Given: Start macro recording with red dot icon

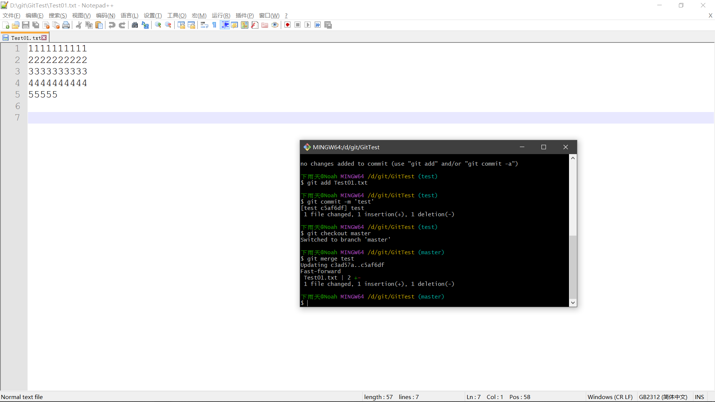Looking at the screenshot, I should tap(287, 25).
